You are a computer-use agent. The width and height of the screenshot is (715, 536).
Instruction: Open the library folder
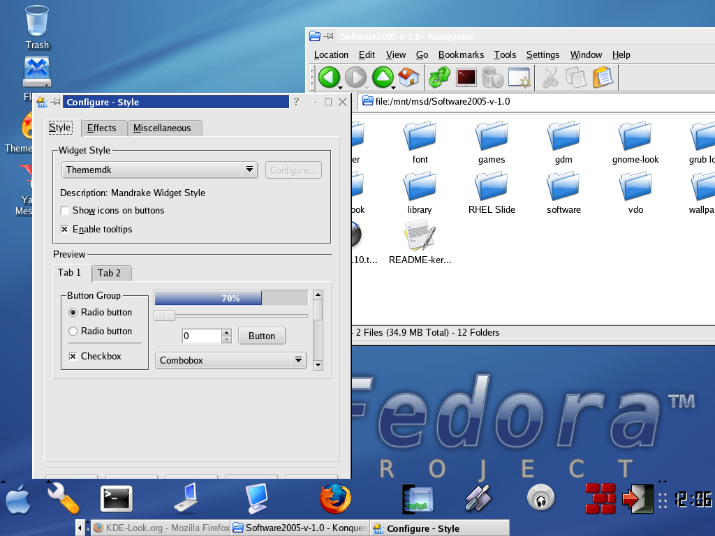(x=420, y=193)
